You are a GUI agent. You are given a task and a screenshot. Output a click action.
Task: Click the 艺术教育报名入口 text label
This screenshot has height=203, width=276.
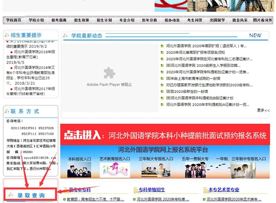click(x=115, y=159)
